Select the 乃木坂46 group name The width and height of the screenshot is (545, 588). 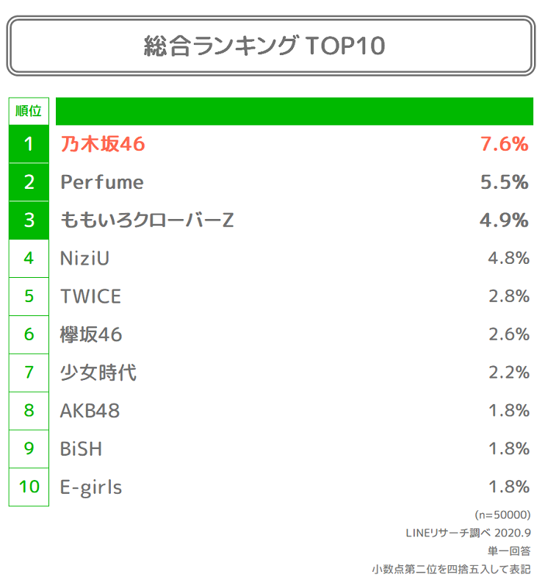[103, 145]
